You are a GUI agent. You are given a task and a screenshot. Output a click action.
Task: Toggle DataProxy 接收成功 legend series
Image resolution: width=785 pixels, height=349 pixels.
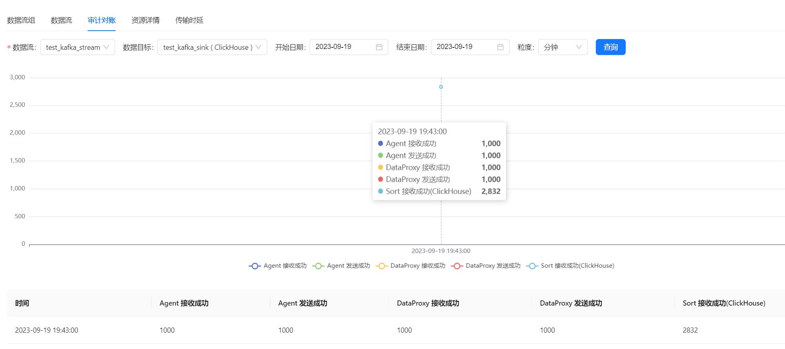[x=410, y=266]
